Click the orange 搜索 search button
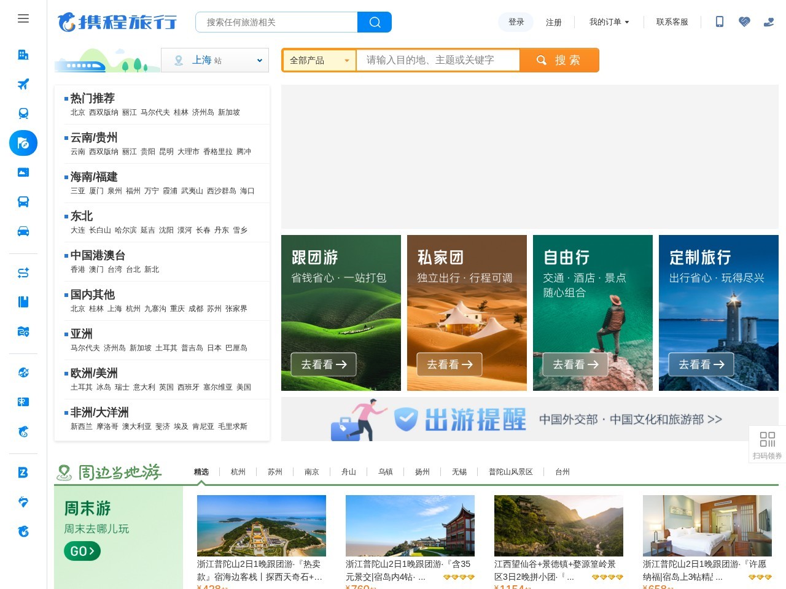The height and width of the screenshot is (589, 786). click(x=559, y=60)
